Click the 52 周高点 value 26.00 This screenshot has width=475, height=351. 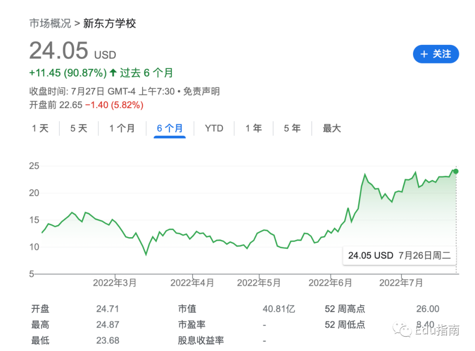click(x=427, y=309)
